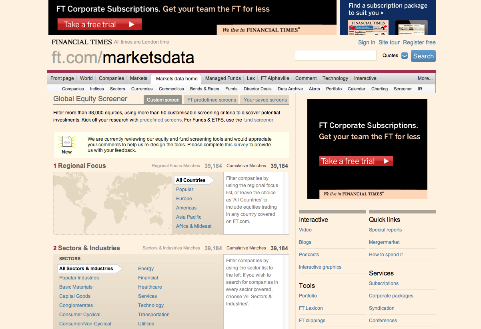The height and width of the screenshot is (329, 481).
Task: Select Capital Goods sector
Action: pyautogui.click(x=75, y=296)
